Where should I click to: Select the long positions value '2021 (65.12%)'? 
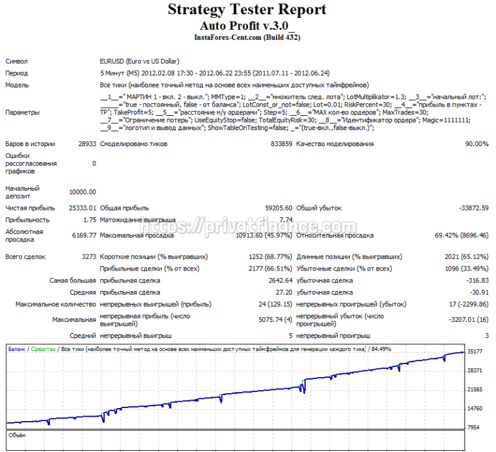pyautogui.click(x=467, y=257)
